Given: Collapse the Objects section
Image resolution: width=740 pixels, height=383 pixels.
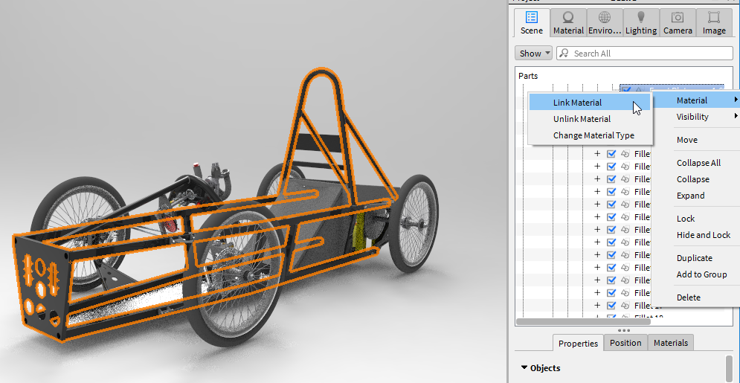Looking at the screenshot, I should [x=524, y=367].
